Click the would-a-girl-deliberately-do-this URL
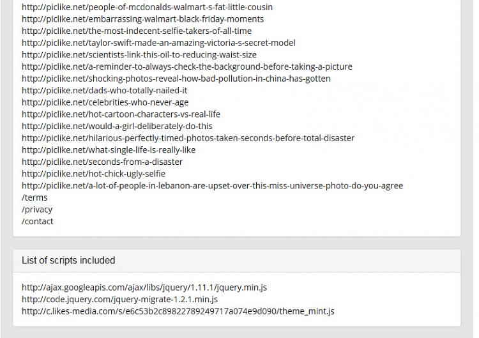Screen dimensions: 479x338 click(x=117, y=127)
